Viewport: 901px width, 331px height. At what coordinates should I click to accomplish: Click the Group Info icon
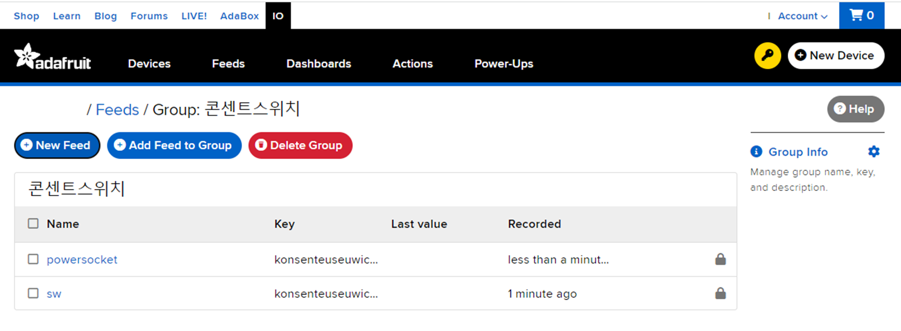click(756, 151)
